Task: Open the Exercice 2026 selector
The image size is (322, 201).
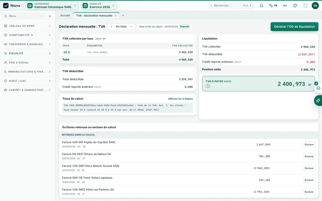Action: (99, 5)
